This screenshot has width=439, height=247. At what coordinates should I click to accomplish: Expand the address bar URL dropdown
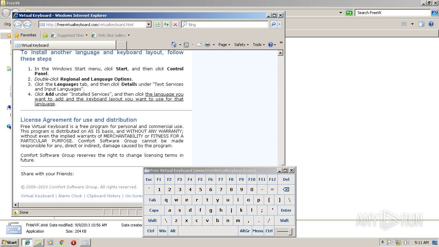149,24
